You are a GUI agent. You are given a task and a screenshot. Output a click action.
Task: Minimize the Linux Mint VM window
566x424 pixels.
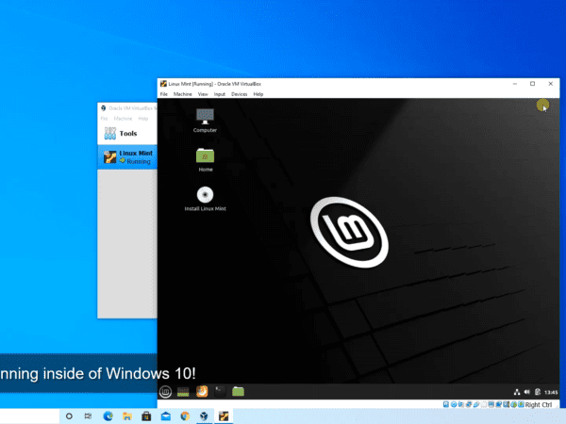click(515, 84)
